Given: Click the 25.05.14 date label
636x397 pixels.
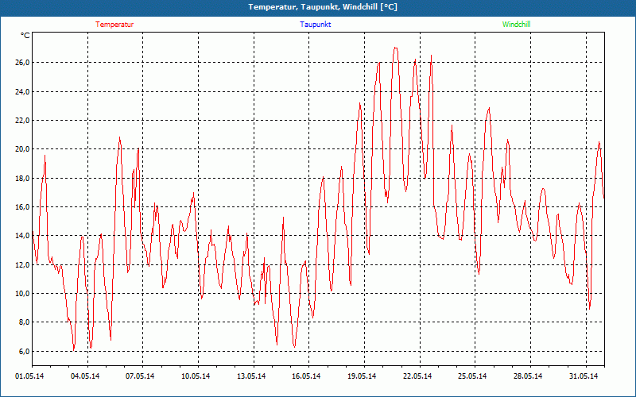Looking at the screenshot, I should click(x=472, y=376).
